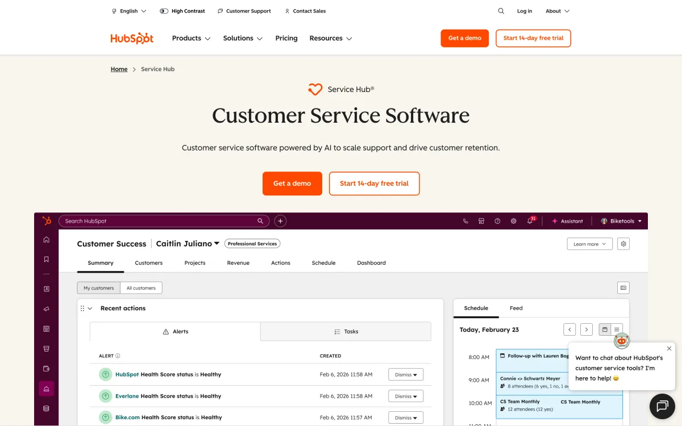
Task: Open the site search magnifier icon
Action: (501, 11)
